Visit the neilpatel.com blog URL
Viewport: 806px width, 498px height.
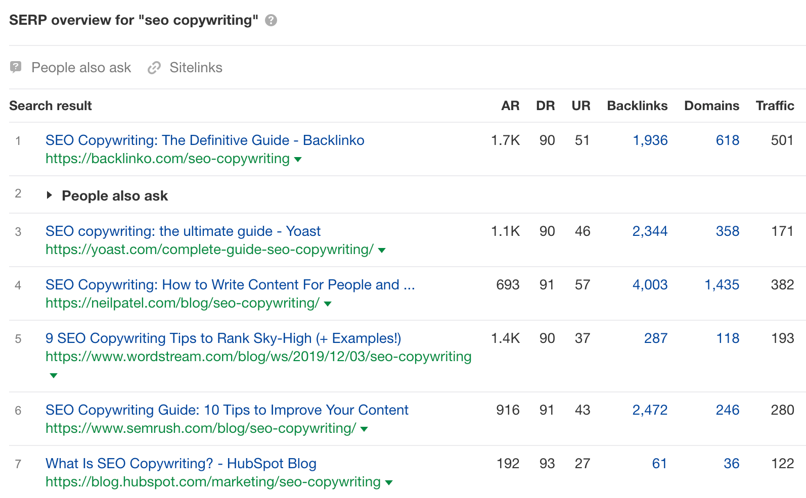coord(183,303)
